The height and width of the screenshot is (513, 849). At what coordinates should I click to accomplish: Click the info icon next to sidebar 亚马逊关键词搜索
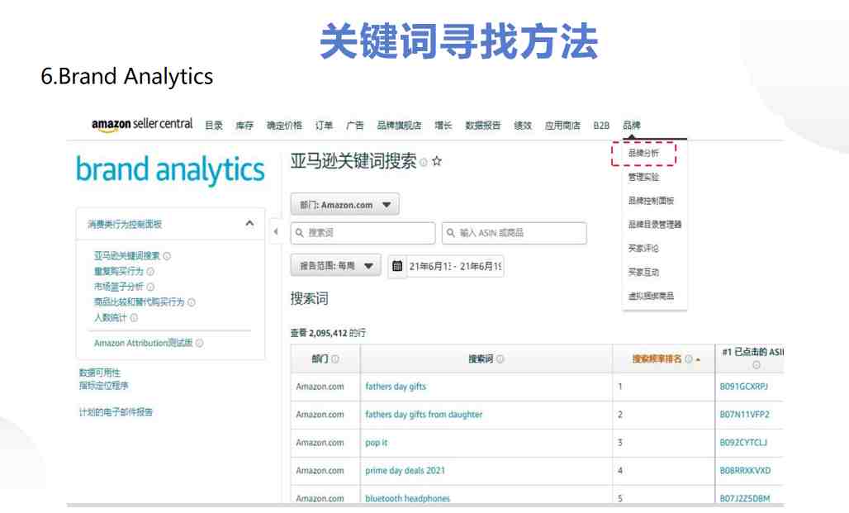point(167,256)
